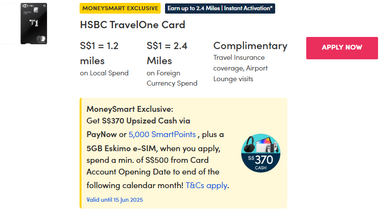The width and height of the screenshot is (380, 210).
Task: Click the 'Valid until 15 Jun 2025' note
Action: coord(115,200)
